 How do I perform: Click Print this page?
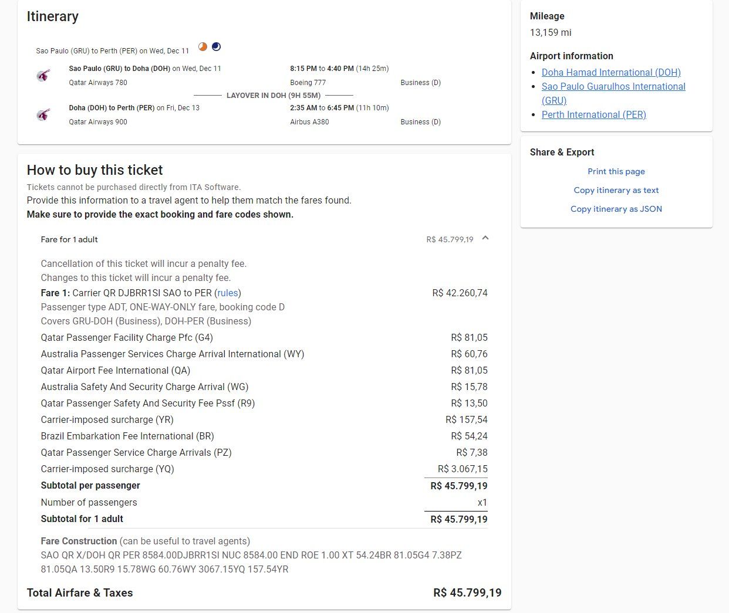pyautogui.click(x=616, y=171)
